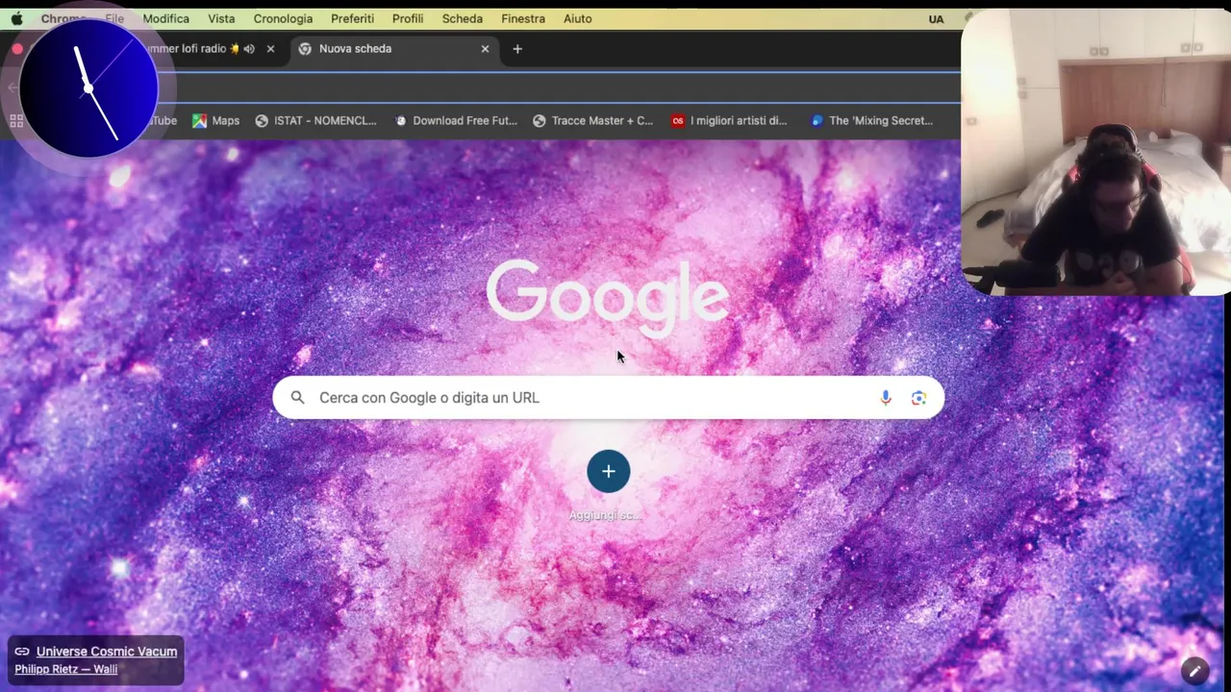Click the UA input source indicator
The height and width of the screenshot is (692, 1231).
point(936,19)
